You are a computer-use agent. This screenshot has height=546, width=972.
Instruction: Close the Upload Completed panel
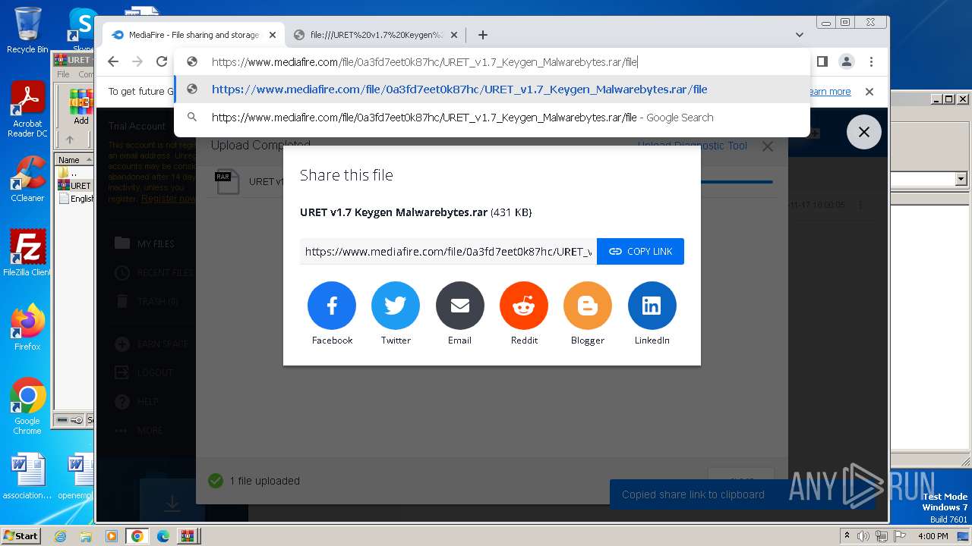[768, 146]
